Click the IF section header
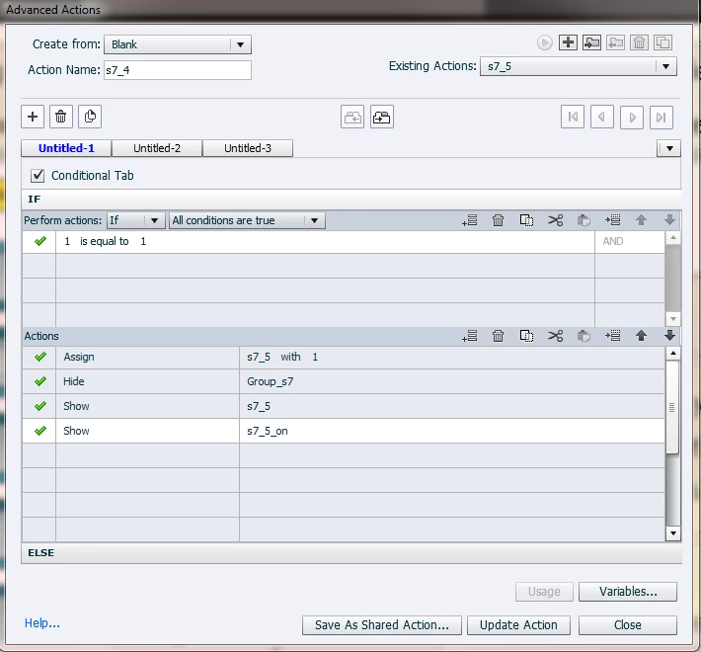This screenshot has height=652, width=701. pyautogui.click(x=351, y=199)
